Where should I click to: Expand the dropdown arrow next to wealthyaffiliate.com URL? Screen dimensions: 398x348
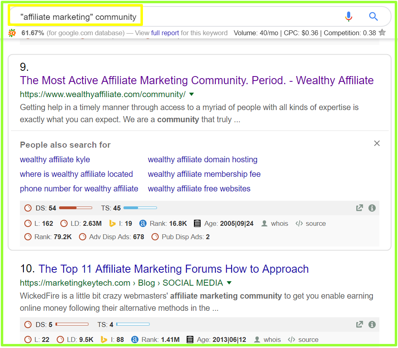pos(192,94)
